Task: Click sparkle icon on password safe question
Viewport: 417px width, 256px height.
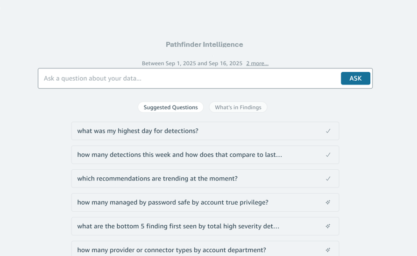Action: (328, 202)
